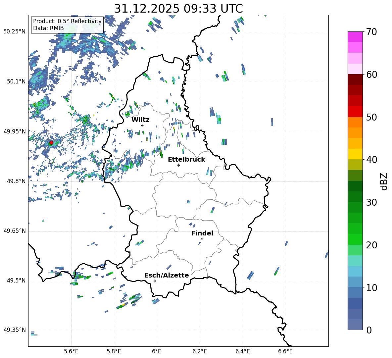This screenshot has width=392, height=358.
Task: Click the Findel city label
Action: (202, 233)
